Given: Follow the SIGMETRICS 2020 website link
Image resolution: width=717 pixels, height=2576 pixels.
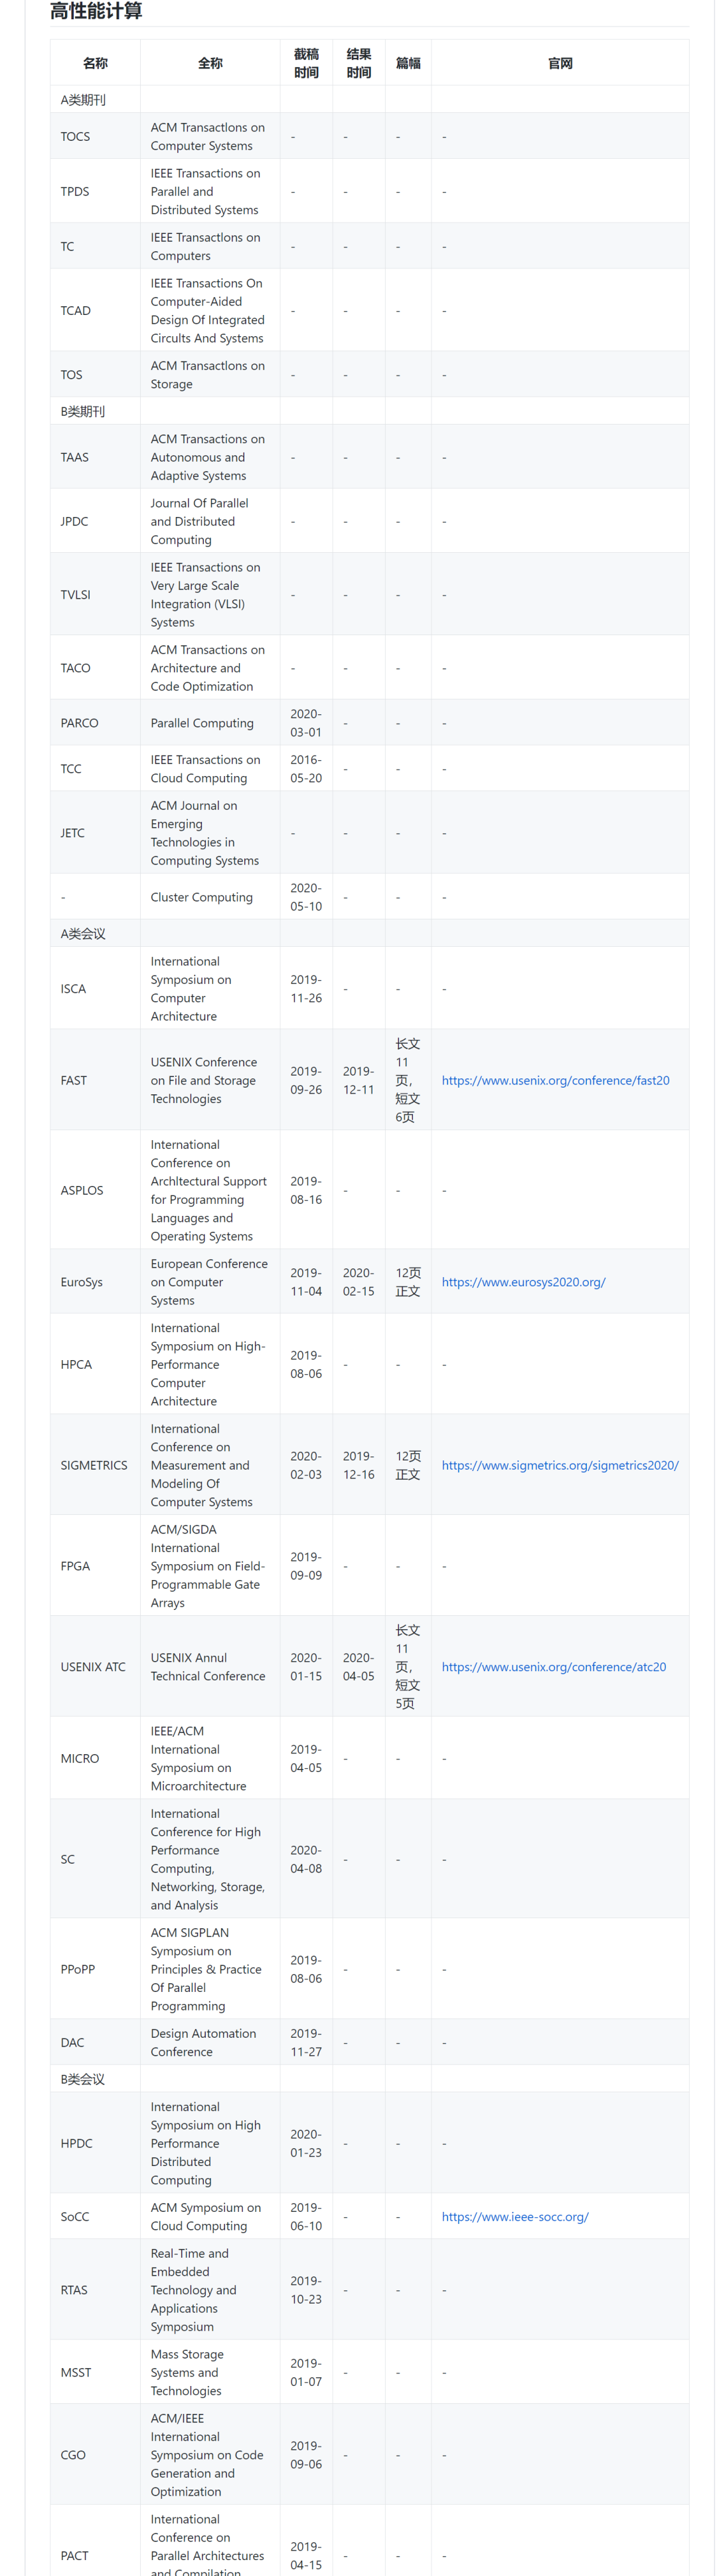Looking at the screenshot, I should click(559, 1465).
